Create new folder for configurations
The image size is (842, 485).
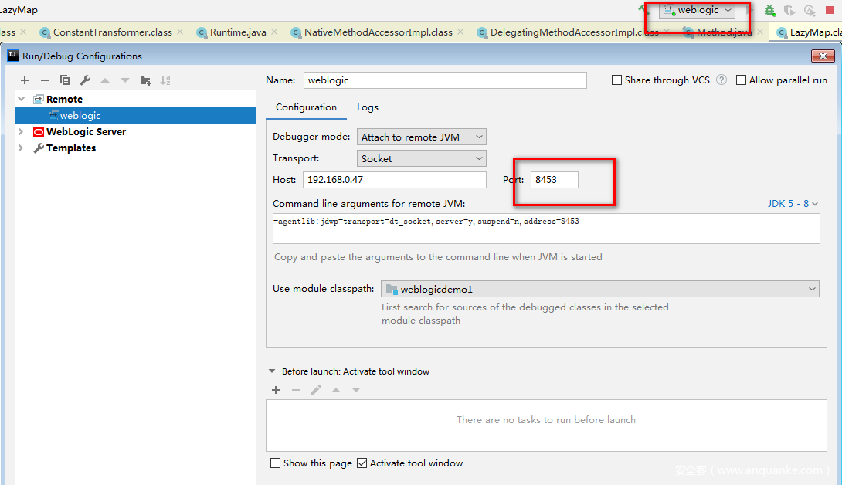(x=145, y=80)
